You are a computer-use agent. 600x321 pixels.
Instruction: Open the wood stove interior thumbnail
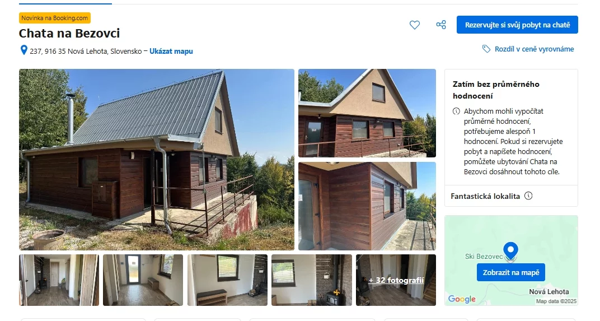point(312,280)
